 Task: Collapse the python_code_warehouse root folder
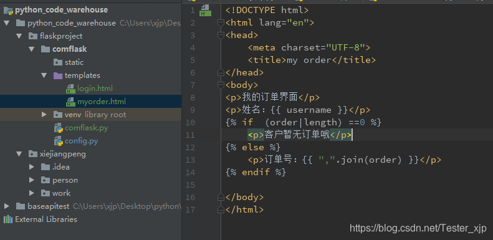pyautogui.click(x=7, y=23)
